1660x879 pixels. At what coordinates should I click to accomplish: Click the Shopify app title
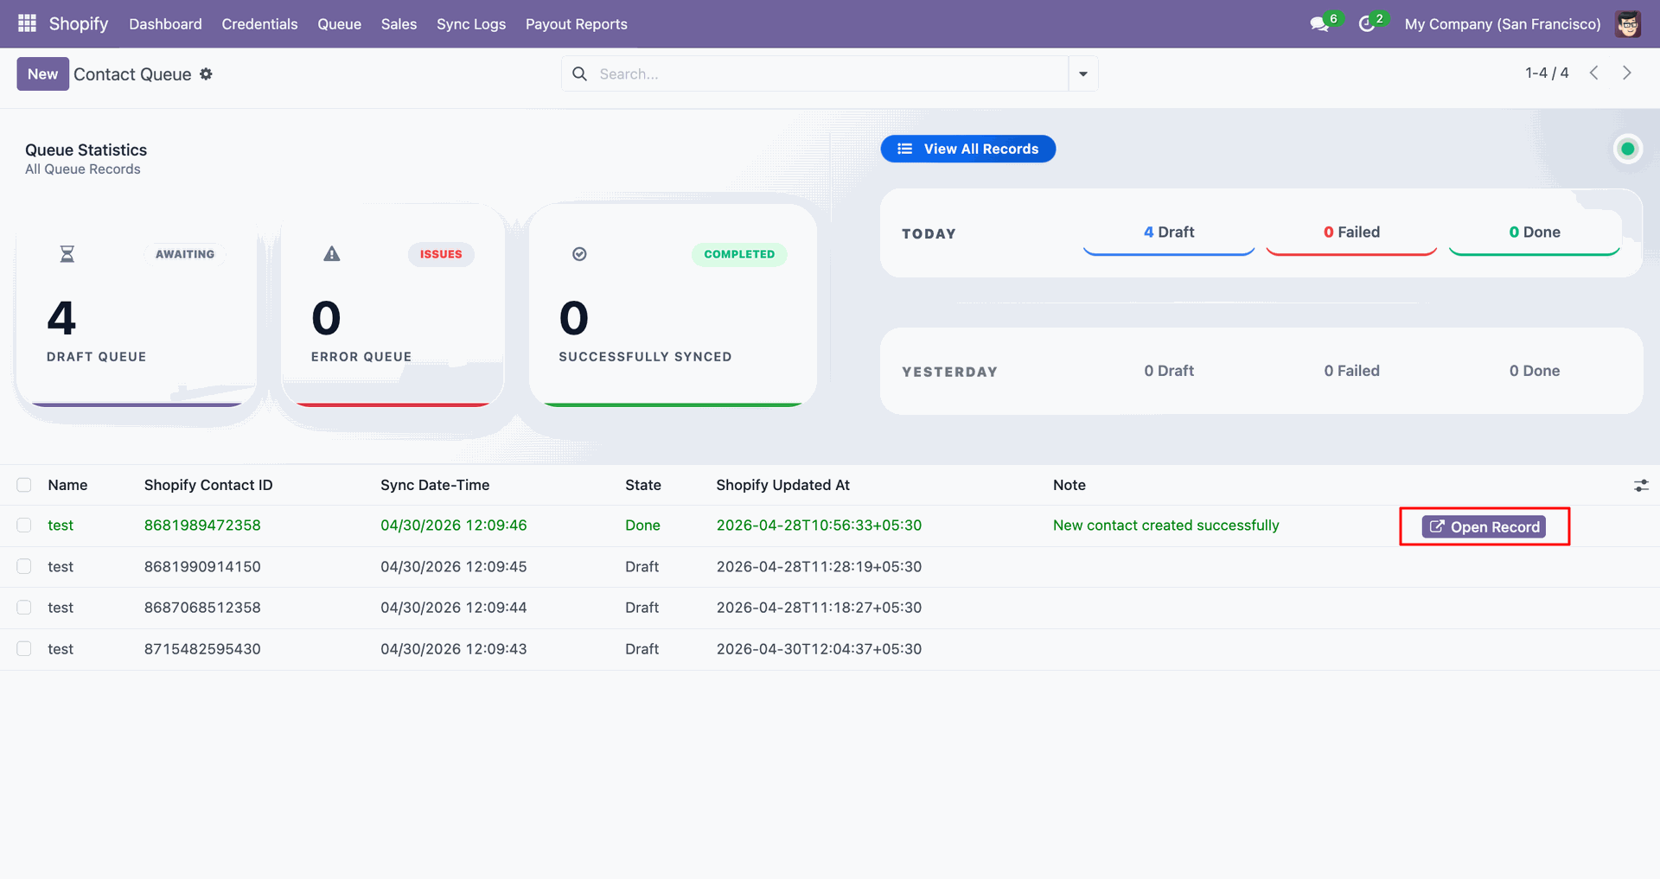pyautogui.click(x=79, y=23)
